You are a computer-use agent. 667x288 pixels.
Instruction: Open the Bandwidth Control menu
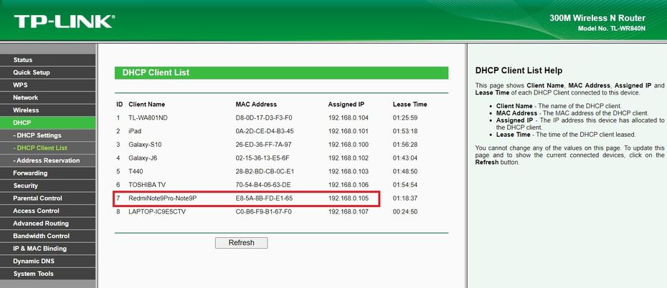point(47,236)
